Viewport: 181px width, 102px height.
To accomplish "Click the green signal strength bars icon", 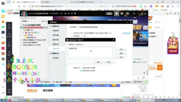I will tap(146, 82).
